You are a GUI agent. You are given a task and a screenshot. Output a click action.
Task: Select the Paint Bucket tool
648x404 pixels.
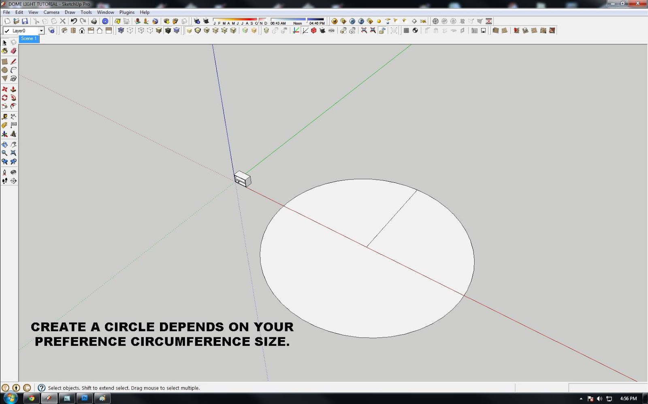(4, 51)
